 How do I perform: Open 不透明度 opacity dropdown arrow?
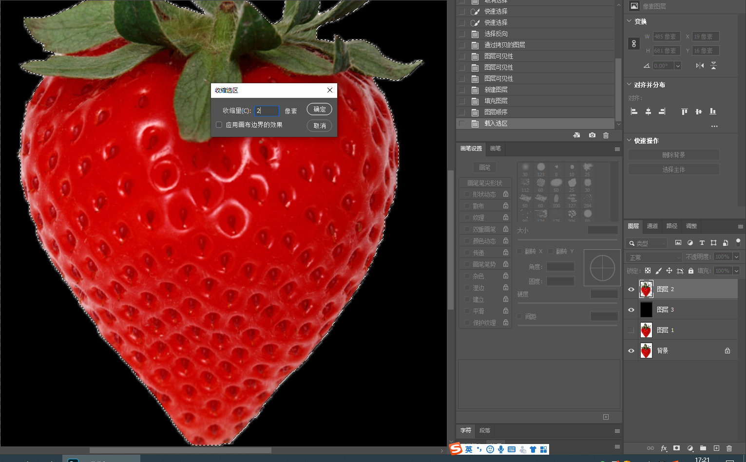736,257
